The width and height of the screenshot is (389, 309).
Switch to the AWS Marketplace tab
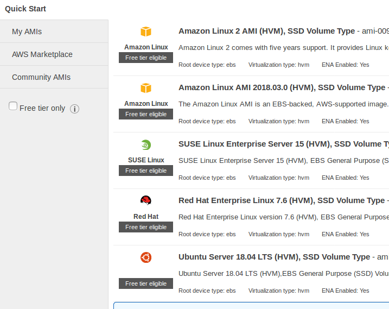(54, 54)
